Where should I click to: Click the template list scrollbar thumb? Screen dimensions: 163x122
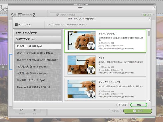coord(149,34)
